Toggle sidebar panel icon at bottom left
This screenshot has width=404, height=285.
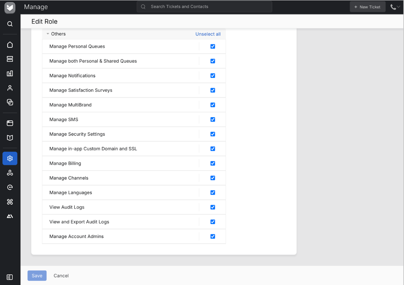pos(10,277)
